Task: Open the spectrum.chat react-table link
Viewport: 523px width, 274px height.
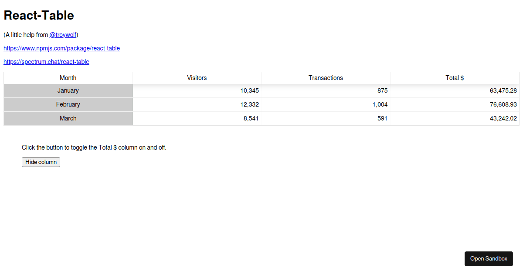Action: point(46,62)
